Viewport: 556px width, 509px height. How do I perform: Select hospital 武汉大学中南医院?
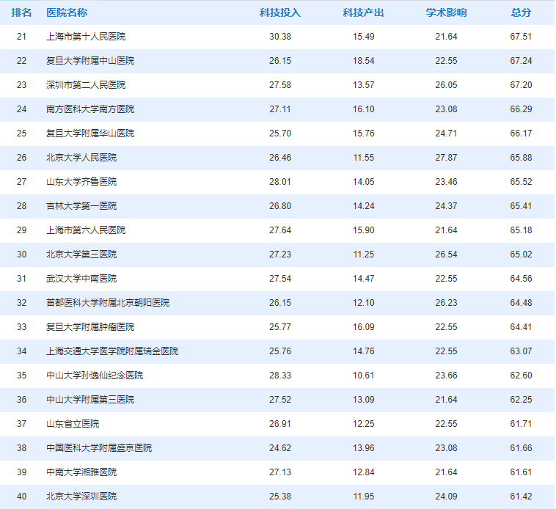81,279
